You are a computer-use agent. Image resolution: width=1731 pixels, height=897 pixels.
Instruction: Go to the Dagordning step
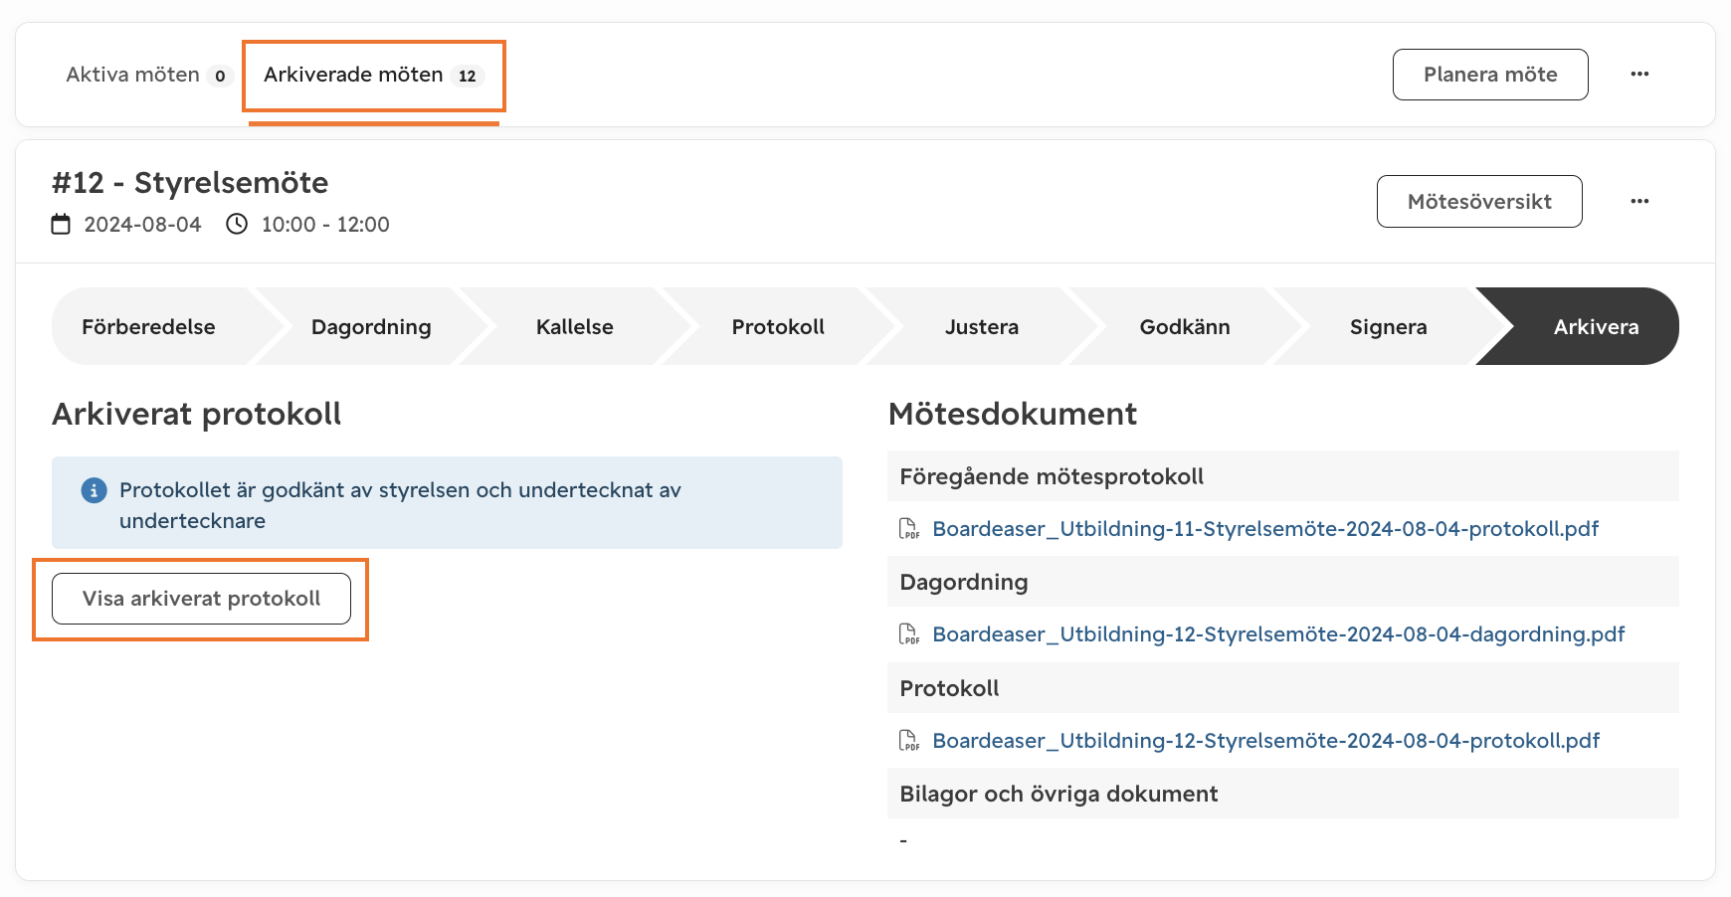(371, 326)
